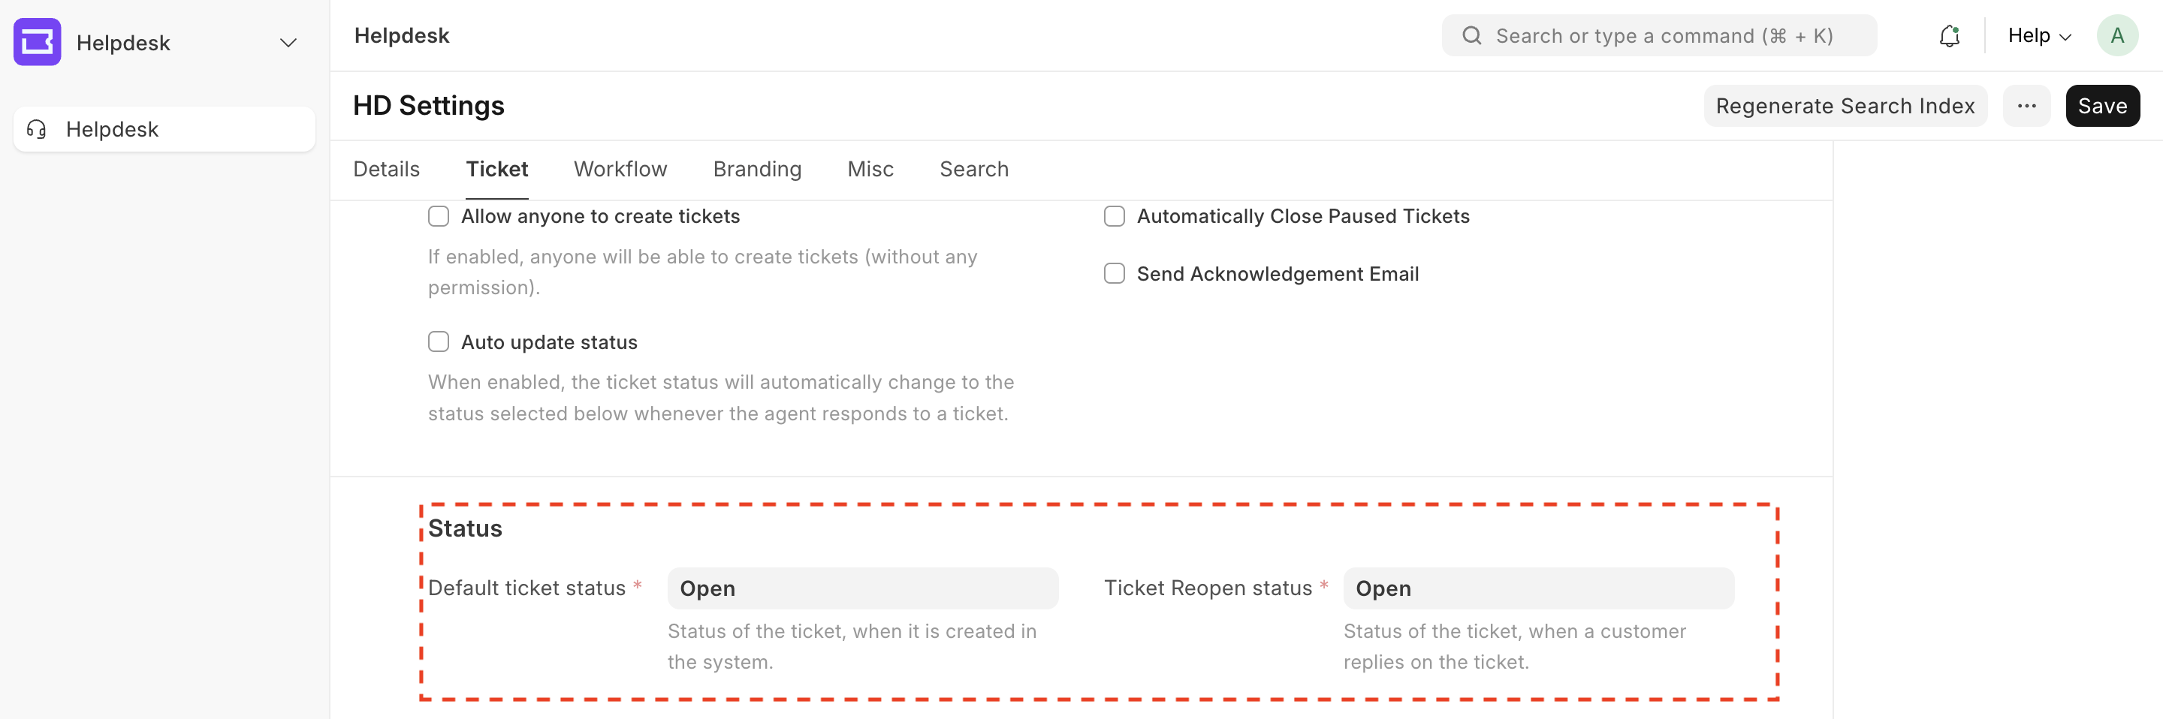Image resolution: width=2163 pixels, height=719 pixels.
Task: Click the purple Helpdesk app logo
Action: pyautogui.click(x=37, y=42)
